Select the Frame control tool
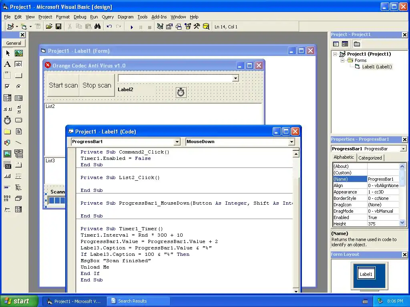 pyautogui.click(x=8, y=76)
